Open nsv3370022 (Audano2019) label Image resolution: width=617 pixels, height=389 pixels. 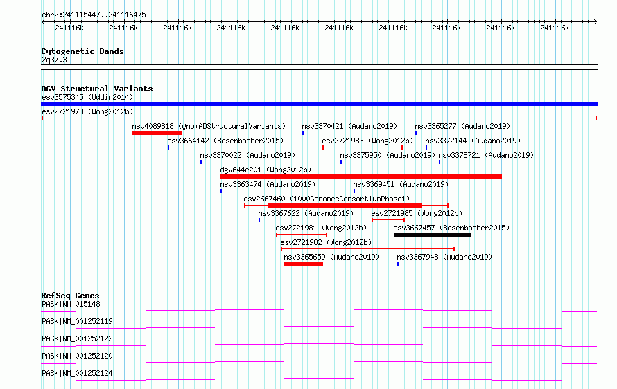click(x=247, y=155)
